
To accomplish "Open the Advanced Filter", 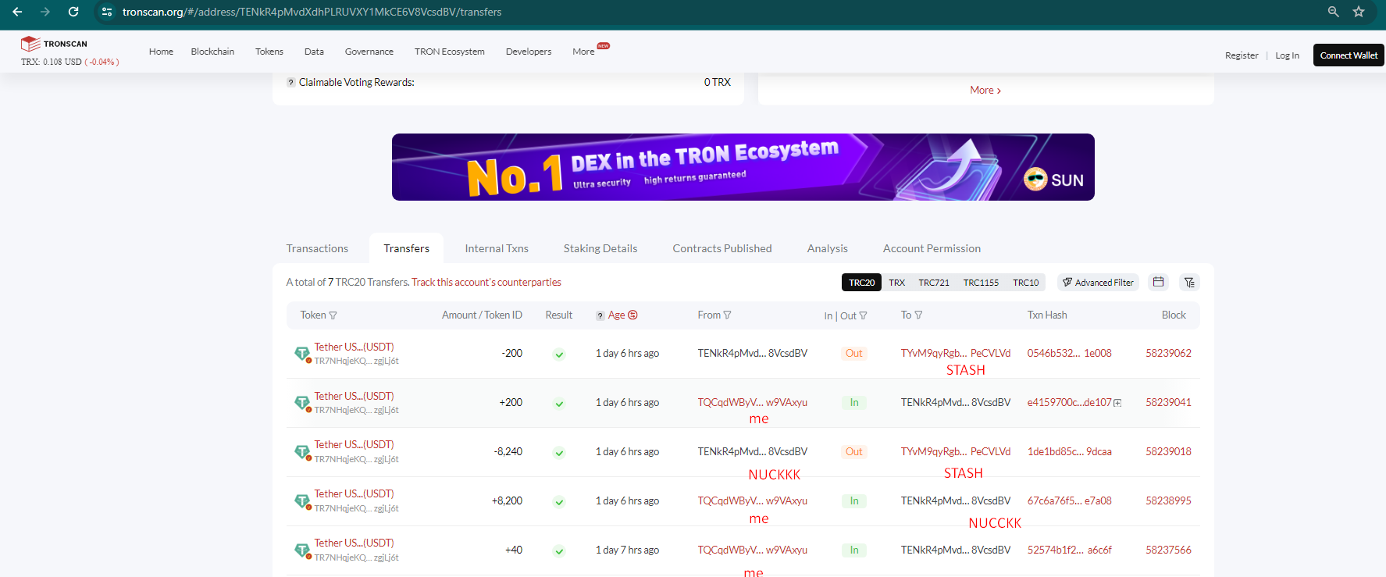I will [x=1098, y=283].
